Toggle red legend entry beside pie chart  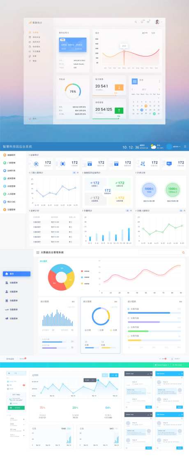pyautogui.click(x=85, y=271)
